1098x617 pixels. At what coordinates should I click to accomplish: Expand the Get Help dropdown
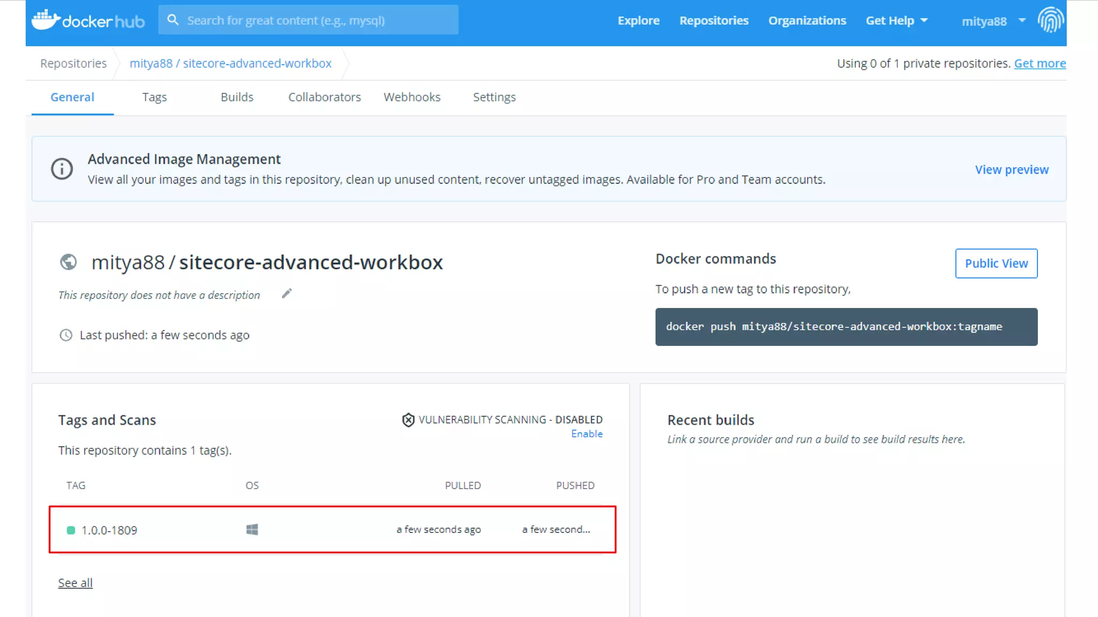[x=896, y=20]
